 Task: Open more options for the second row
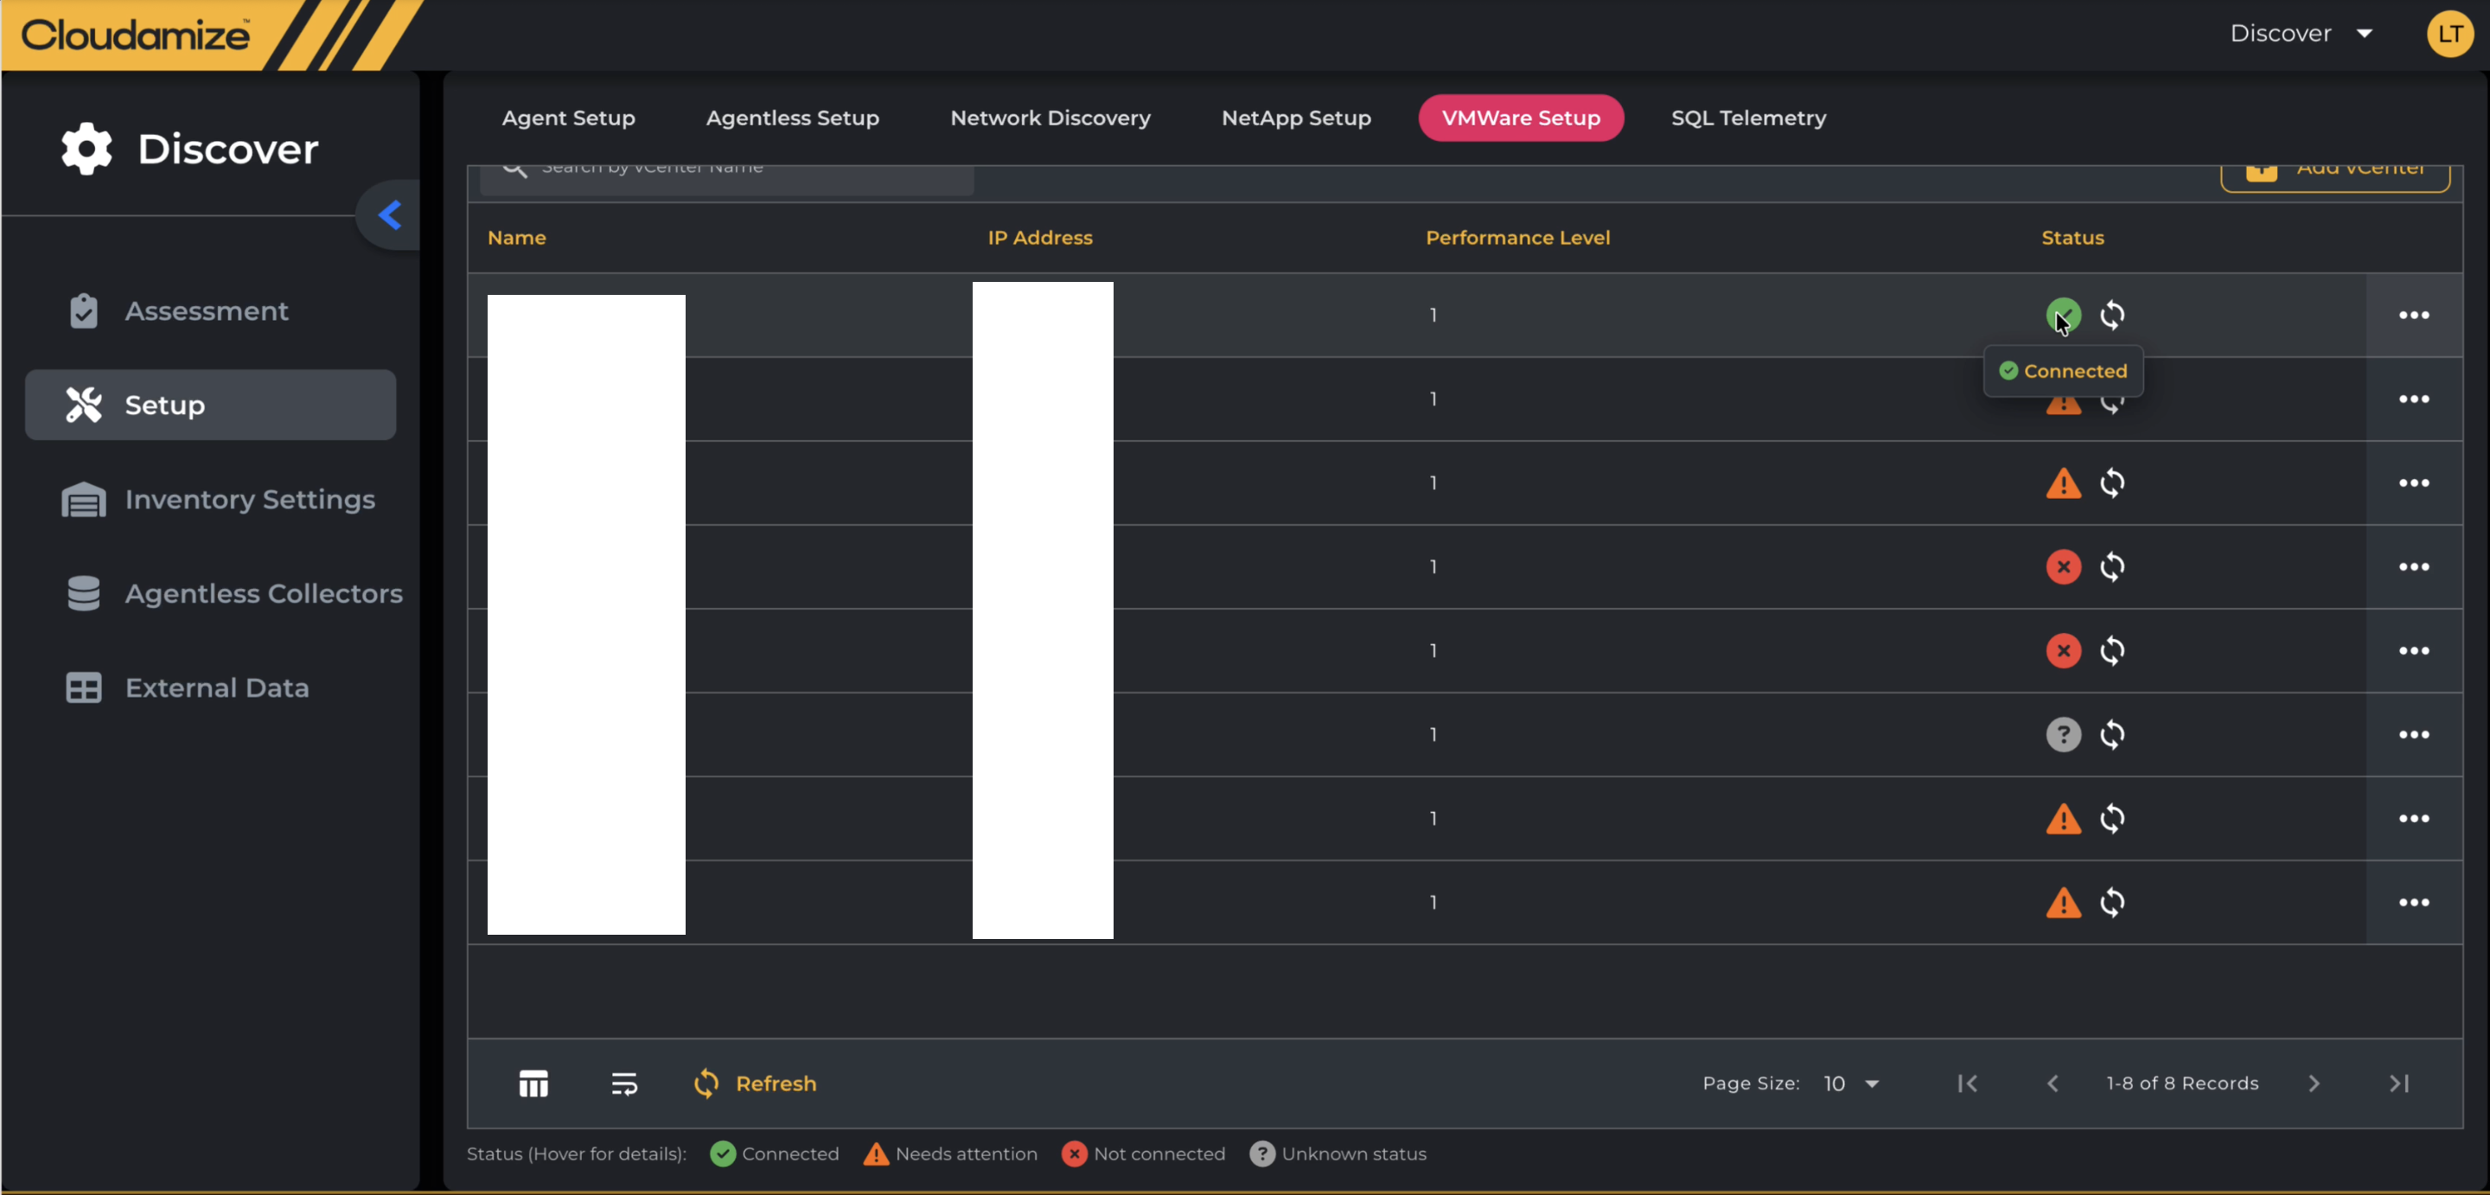coord(2414,399)
